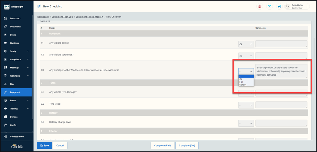Click the blue link chain icon
The height and width of the screenshot is (152, 317).
(269, 6)
